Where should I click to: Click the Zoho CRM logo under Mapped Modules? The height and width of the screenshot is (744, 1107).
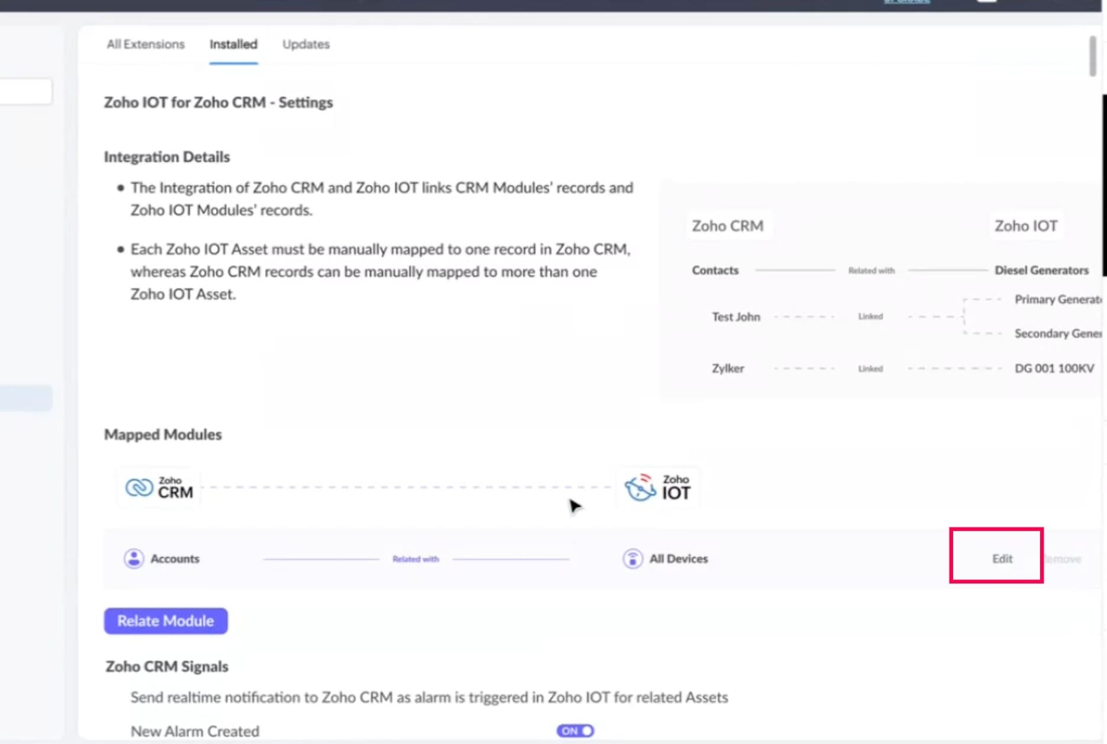coord(159,487)
